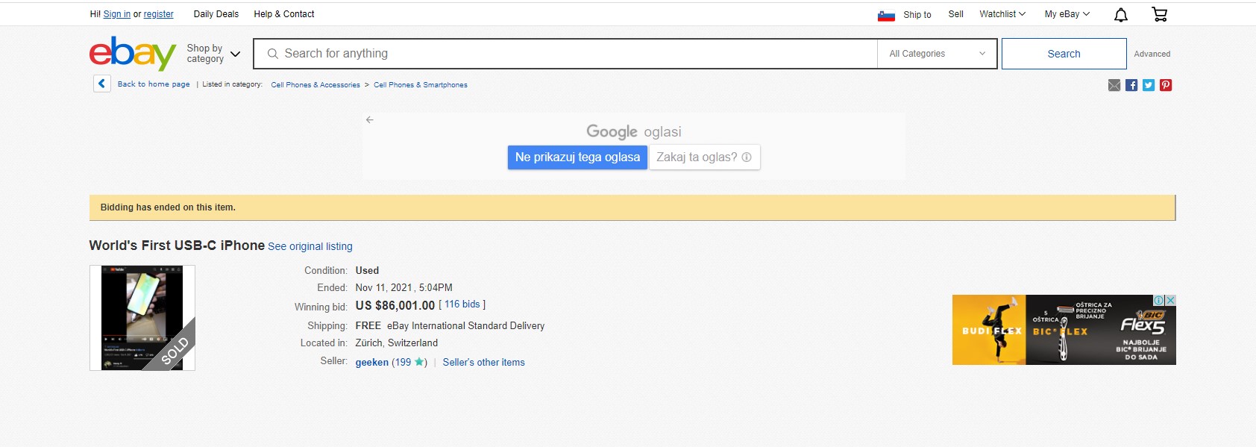Open Help & Contact menu item
The image size is (1256, 447).
tap(283, 14)
